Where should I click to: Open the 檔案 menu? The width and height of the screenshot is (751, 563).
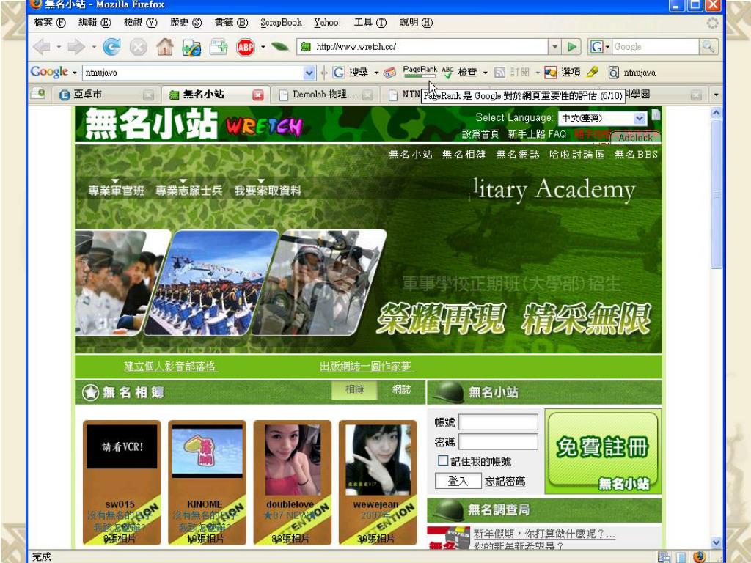tap(50, 22)
